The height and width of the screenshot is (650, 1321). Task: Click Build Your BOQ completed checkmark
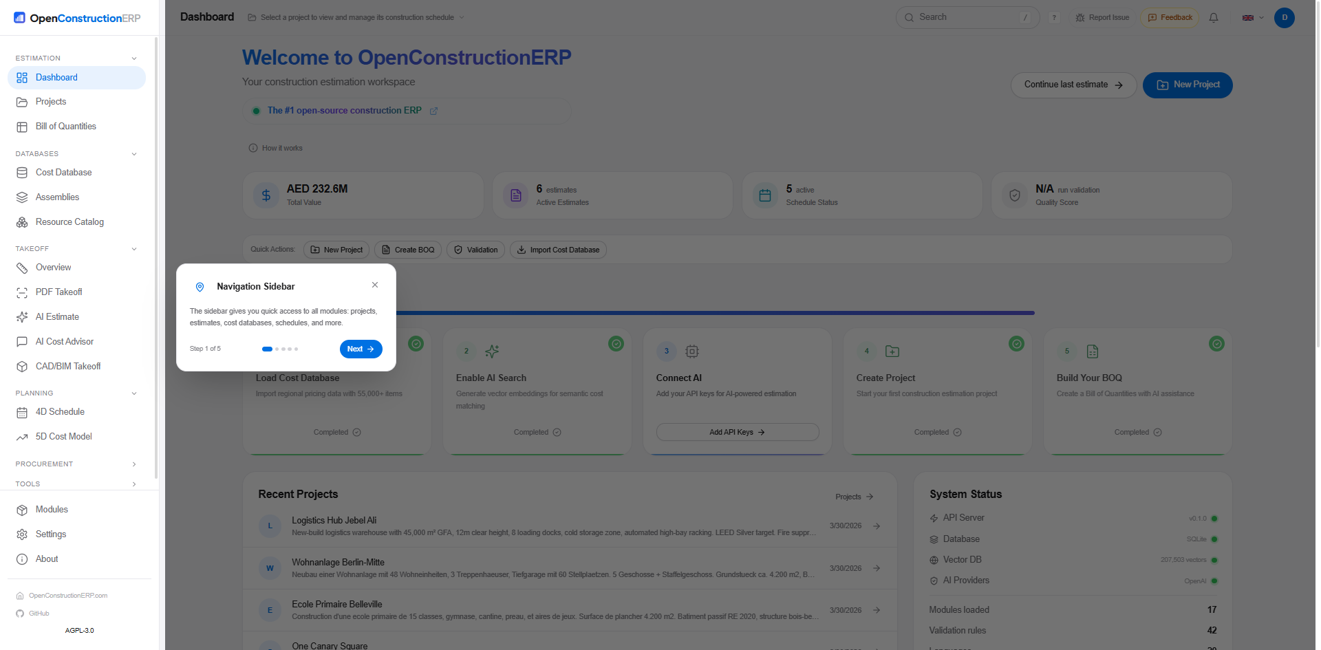tap(1217, 343)
